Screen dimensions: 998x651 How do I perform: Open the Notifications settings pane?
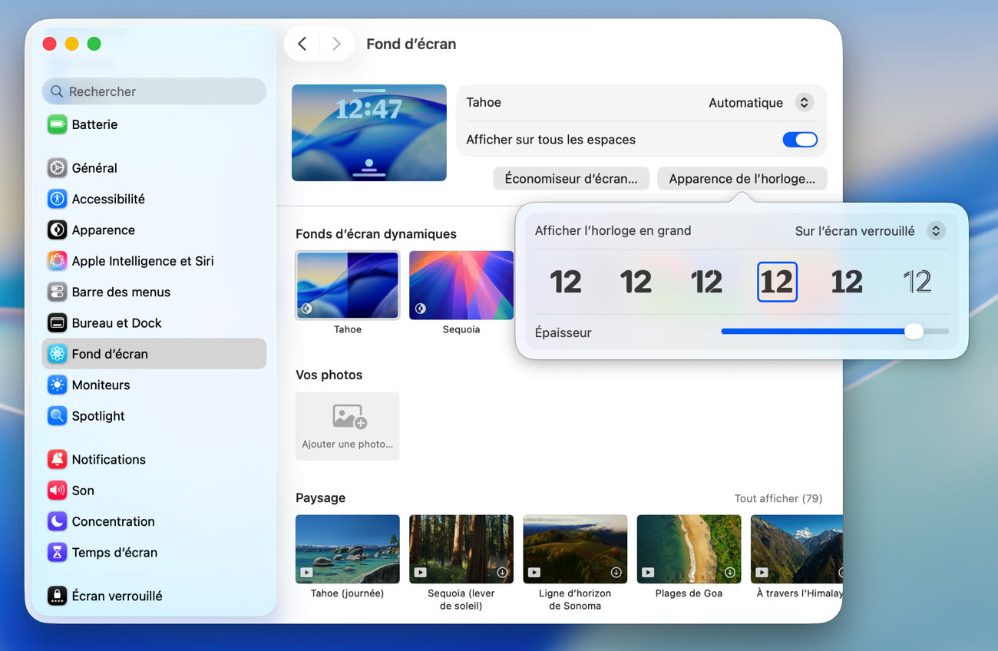[x=108, y=460]
